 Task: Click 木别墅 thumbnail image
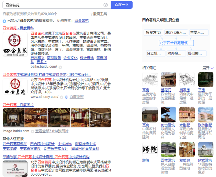click(x=187, y=114)
